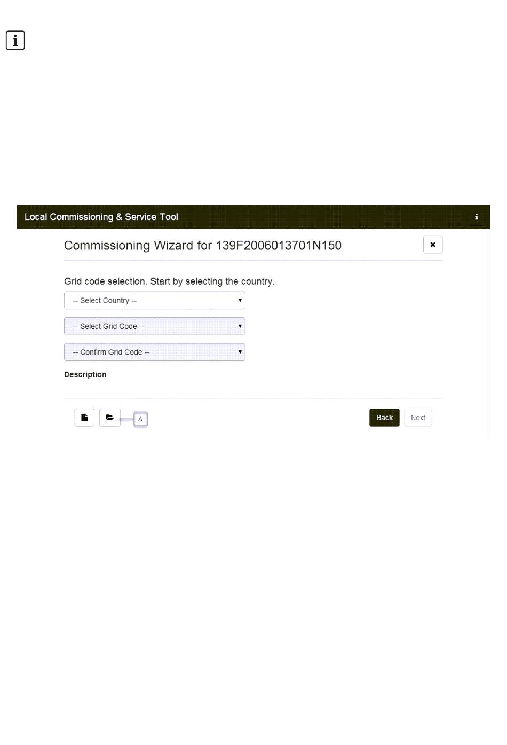This screenshot has height=745, width=507.
Task: Close the Commissioning Wizard with the X
Action: (433, 245)
